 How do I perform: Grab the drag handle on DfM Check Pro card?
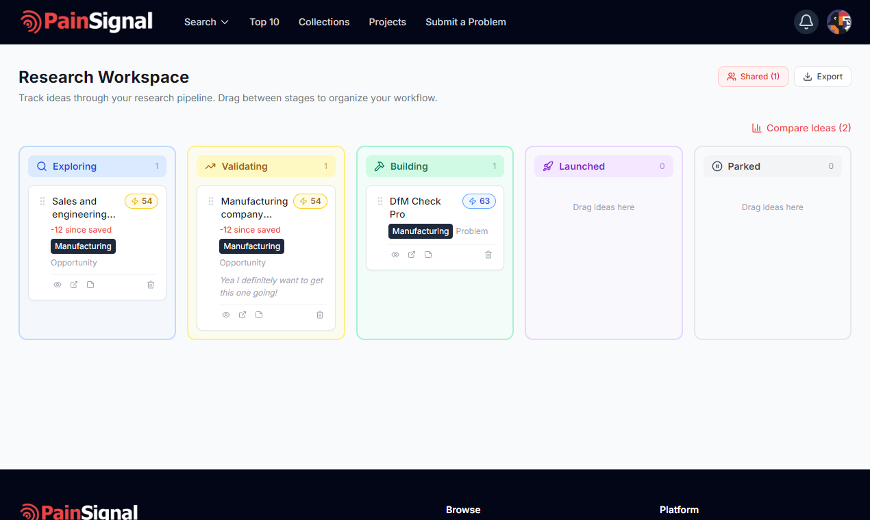point(380,201)
